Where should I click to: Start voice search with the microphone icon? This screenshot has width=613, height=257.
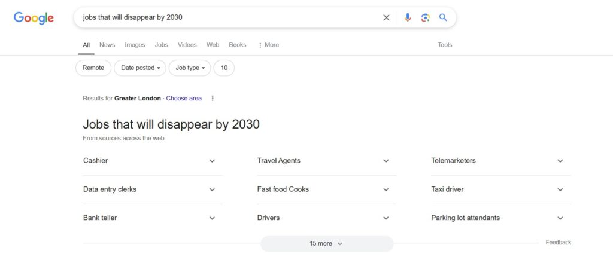408,17
